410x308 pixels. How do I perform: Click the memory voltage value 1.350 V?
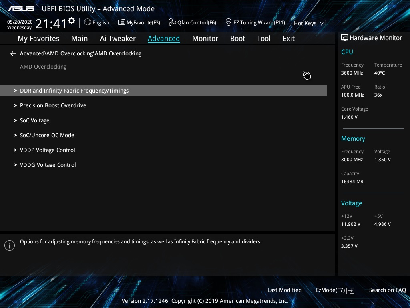coord(382,160)
